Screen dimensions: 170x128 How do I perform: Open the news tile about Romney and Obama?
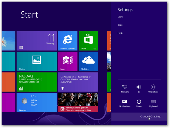pyautogui.click(x=78, y=103)
